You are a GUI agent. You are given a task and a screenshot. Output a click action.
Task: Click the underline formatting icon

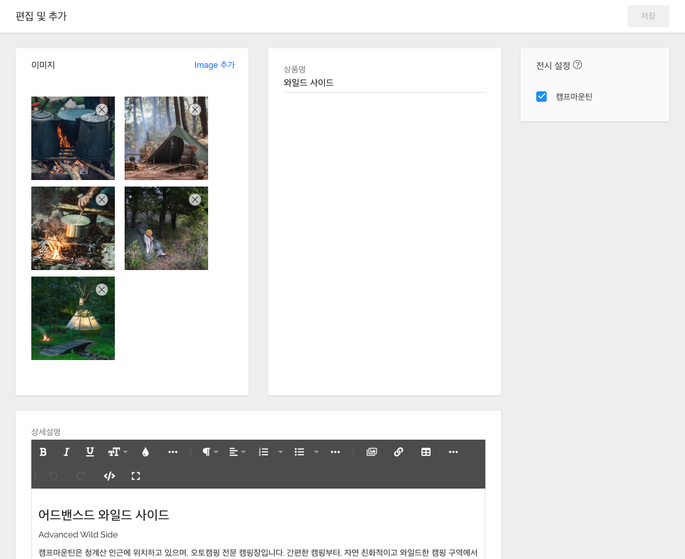tap(90, 452)
